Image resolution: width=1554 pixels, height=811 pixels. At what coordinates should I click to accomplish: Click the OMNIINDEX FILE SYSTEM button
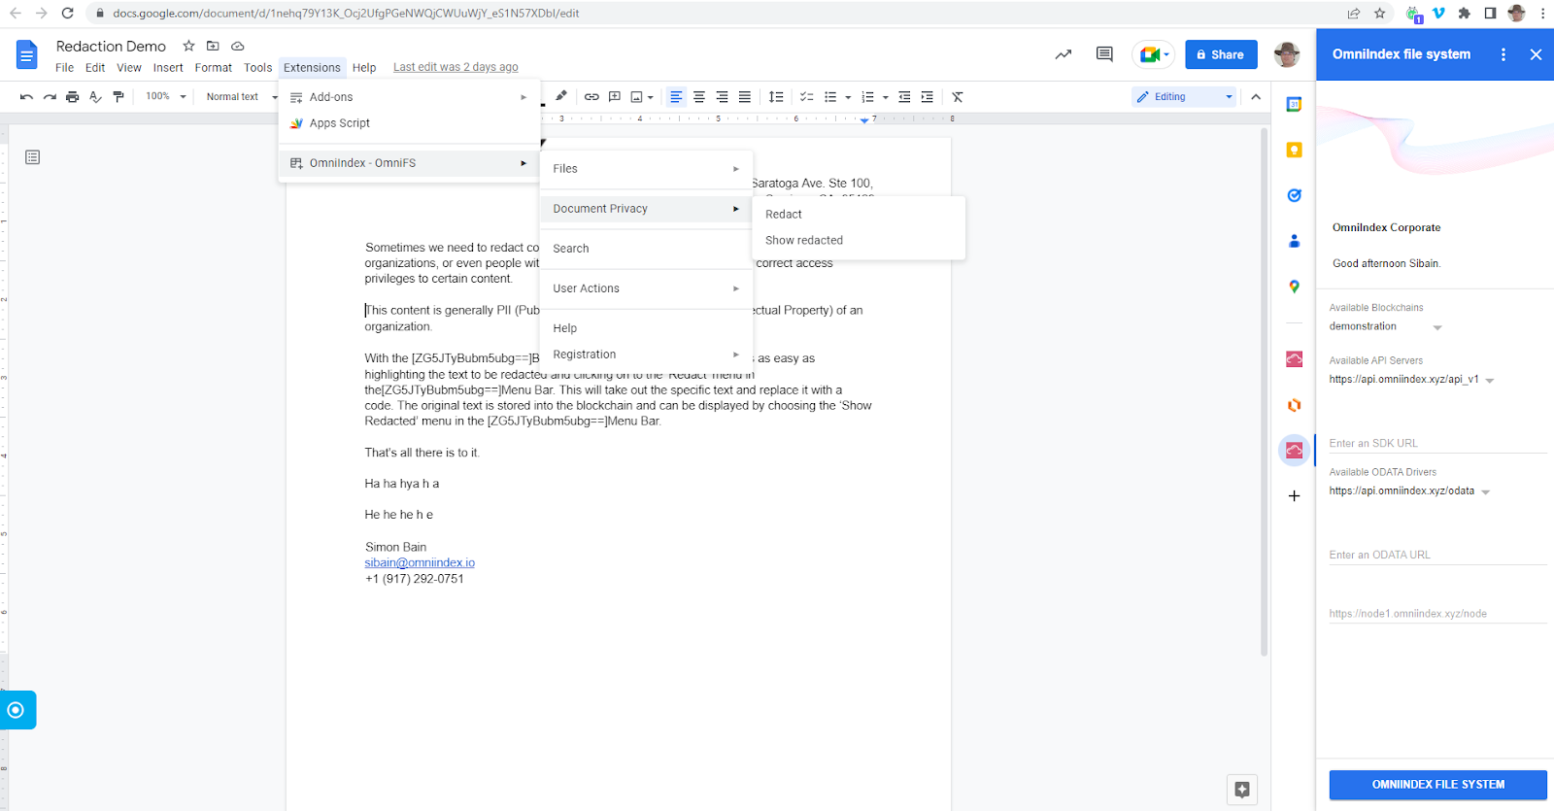pyautogui.click(x=1437, y=785)
